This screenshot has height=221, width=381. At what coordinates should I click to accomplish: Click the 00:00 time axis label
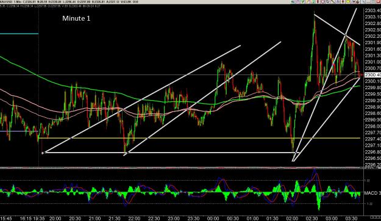click(213, 219)
